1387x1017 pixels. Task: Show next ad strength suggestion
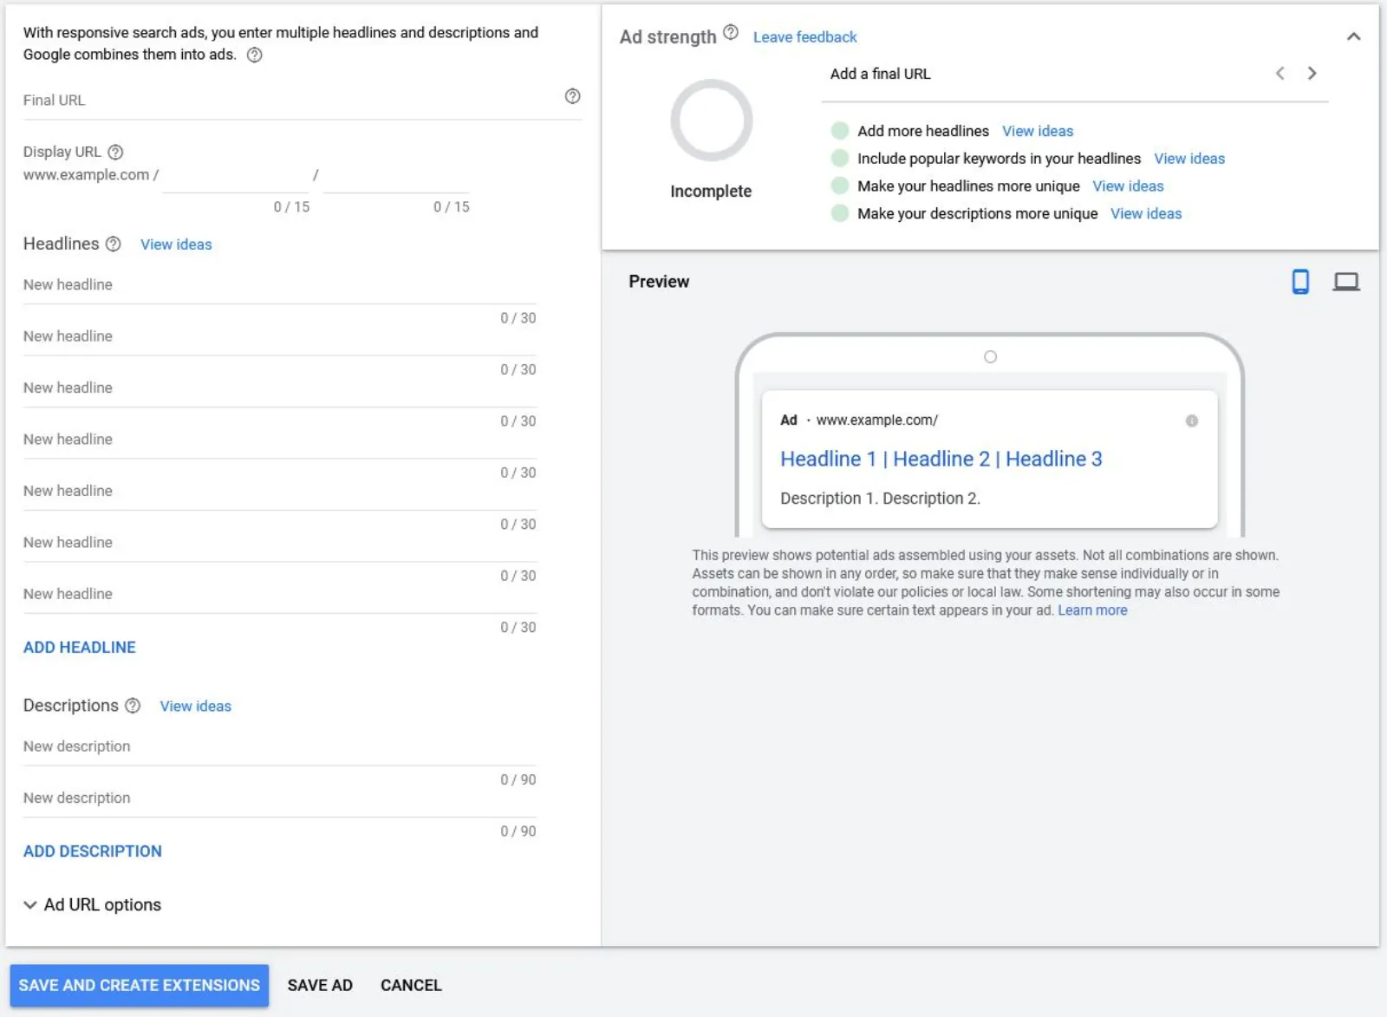click(1312, 74)
